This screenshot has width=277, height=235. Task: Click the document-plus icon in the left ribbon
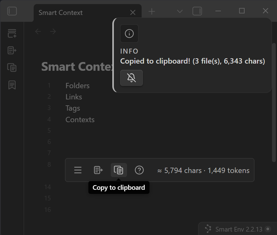click(x=12, y=50)
